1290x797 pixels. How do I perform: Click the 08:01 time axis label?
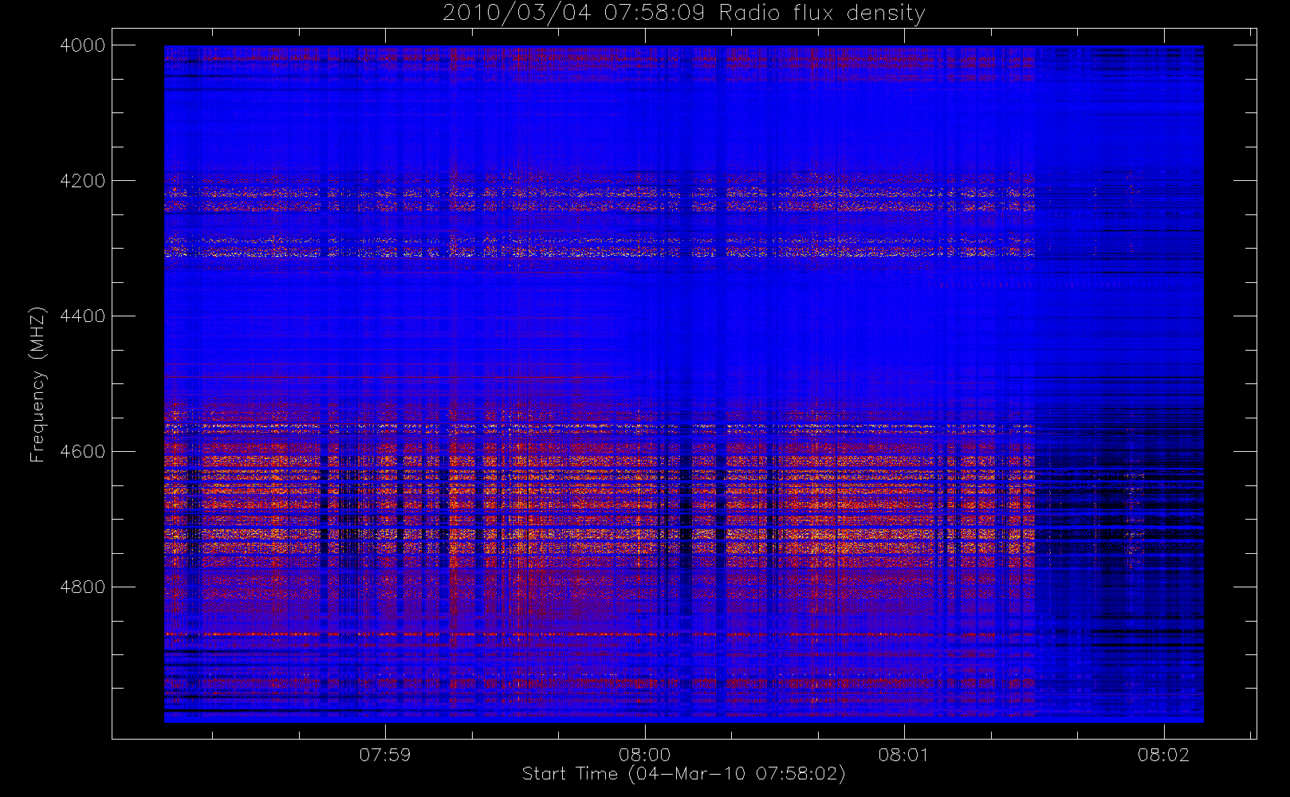pos(904,755)
